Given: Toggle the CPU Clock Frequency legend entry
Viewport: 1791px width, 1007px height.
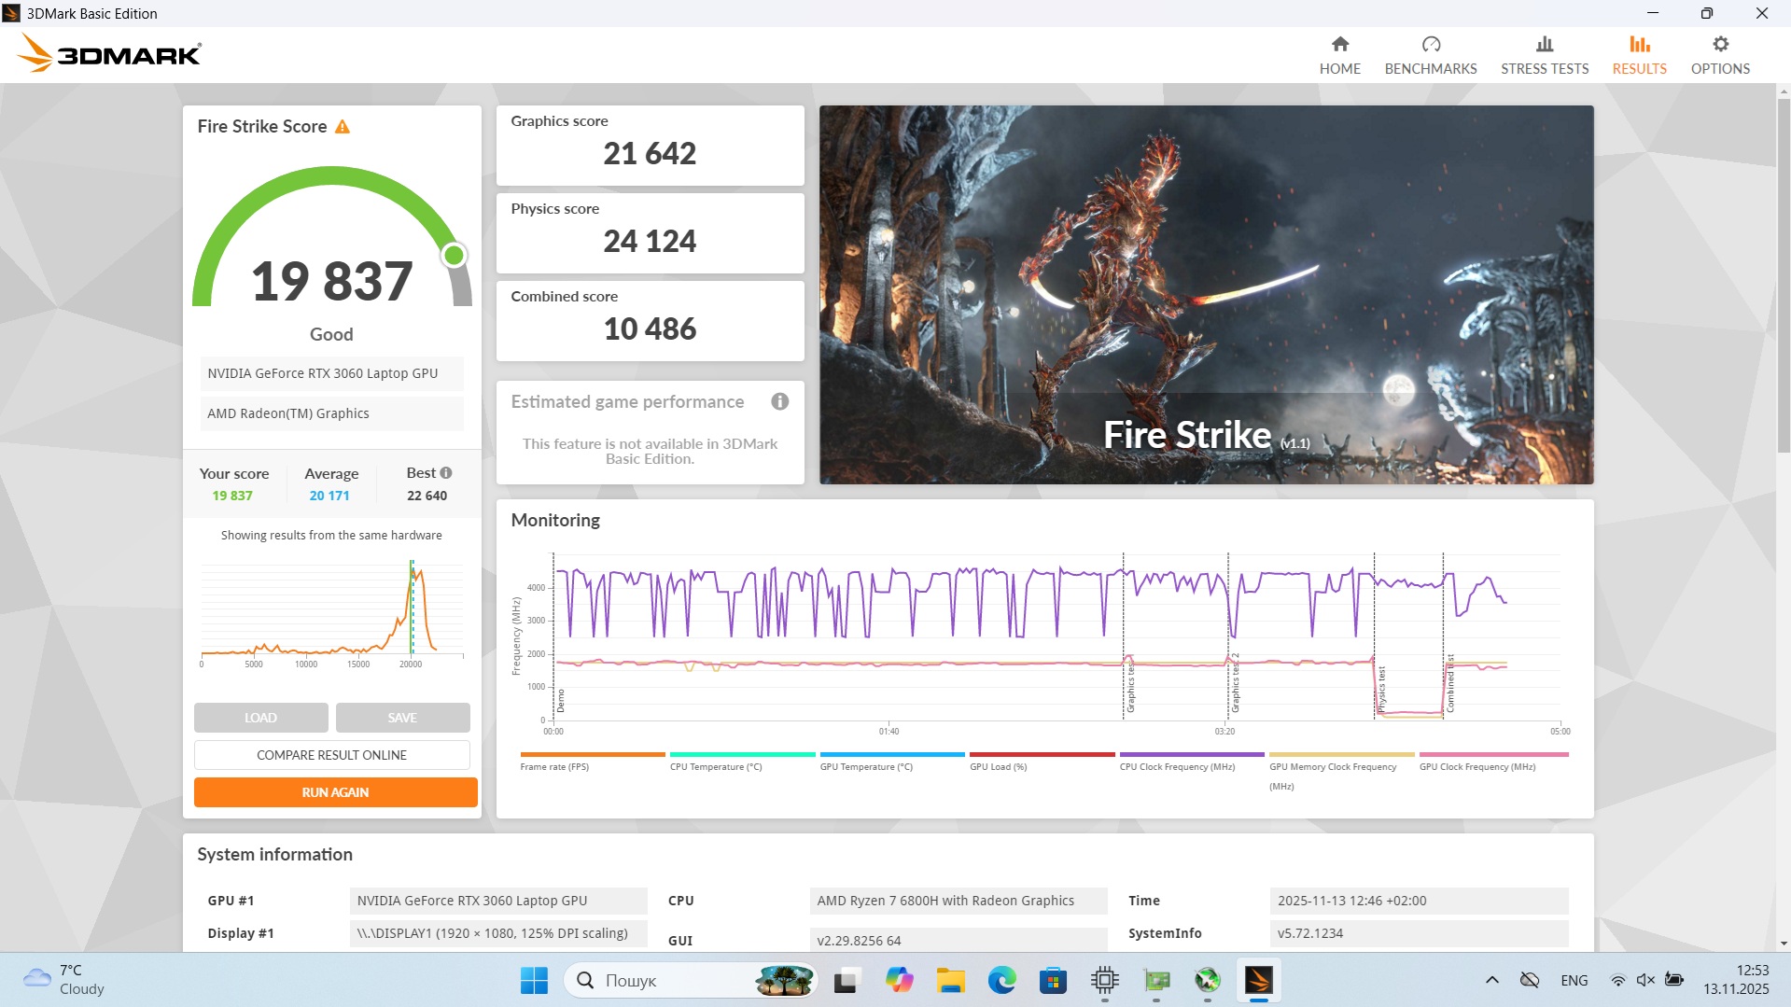Looking at the screenshot, I should tap(1180, 766).
